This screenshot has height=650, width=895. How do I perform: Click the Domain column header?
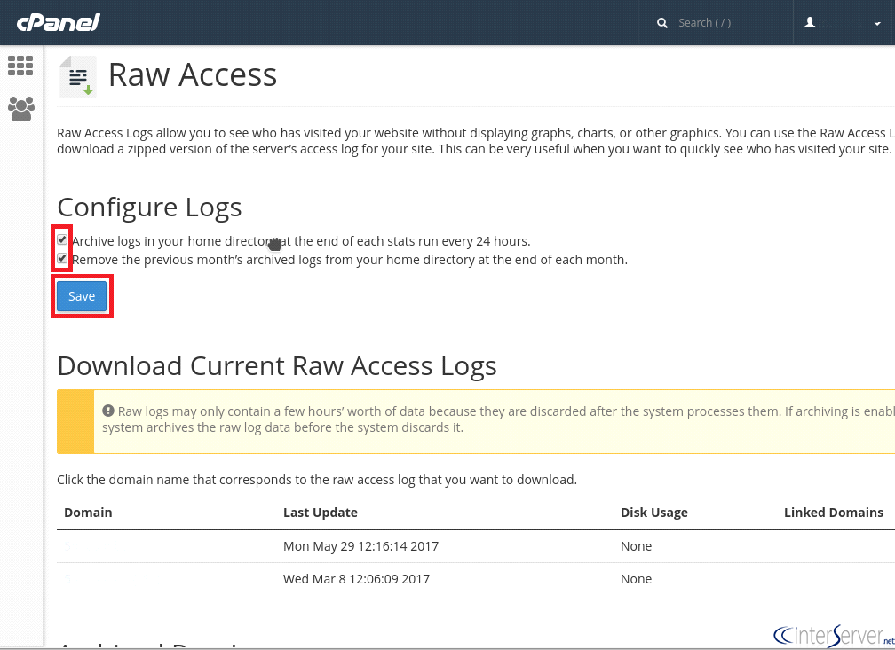(88, 512)
